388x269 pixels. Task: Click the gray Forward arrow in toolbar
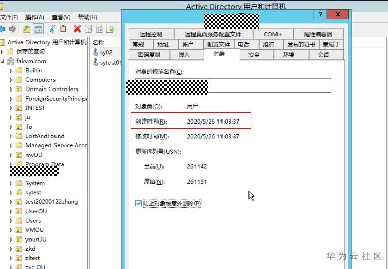point(12,29)
